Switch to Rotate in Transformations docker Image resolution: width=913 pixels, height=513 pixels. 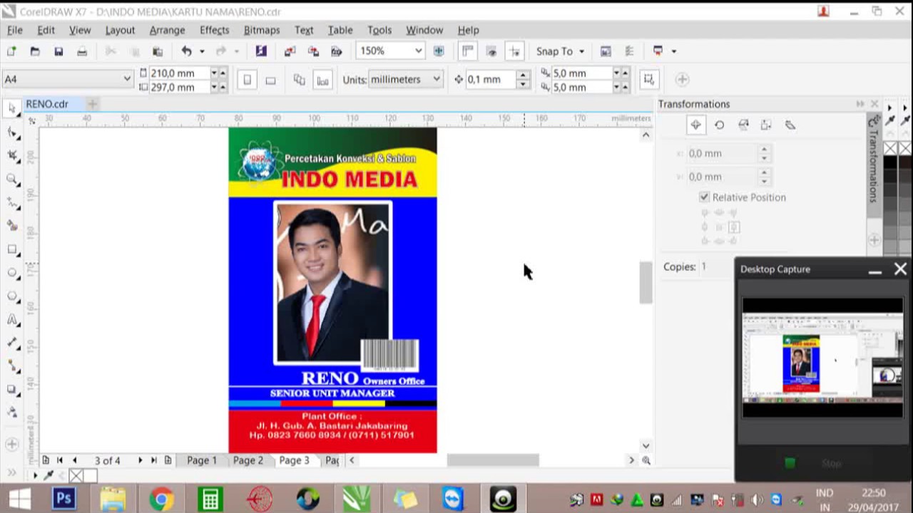[x=719, y=125]
